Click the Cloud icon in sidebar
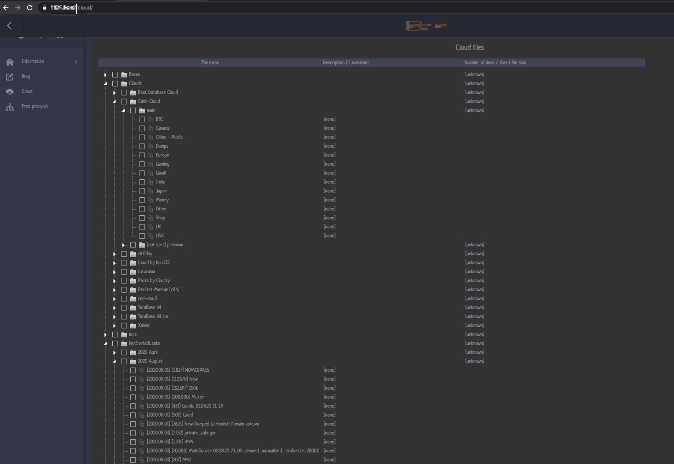This screenshot has height=464, width=674. 10,91
